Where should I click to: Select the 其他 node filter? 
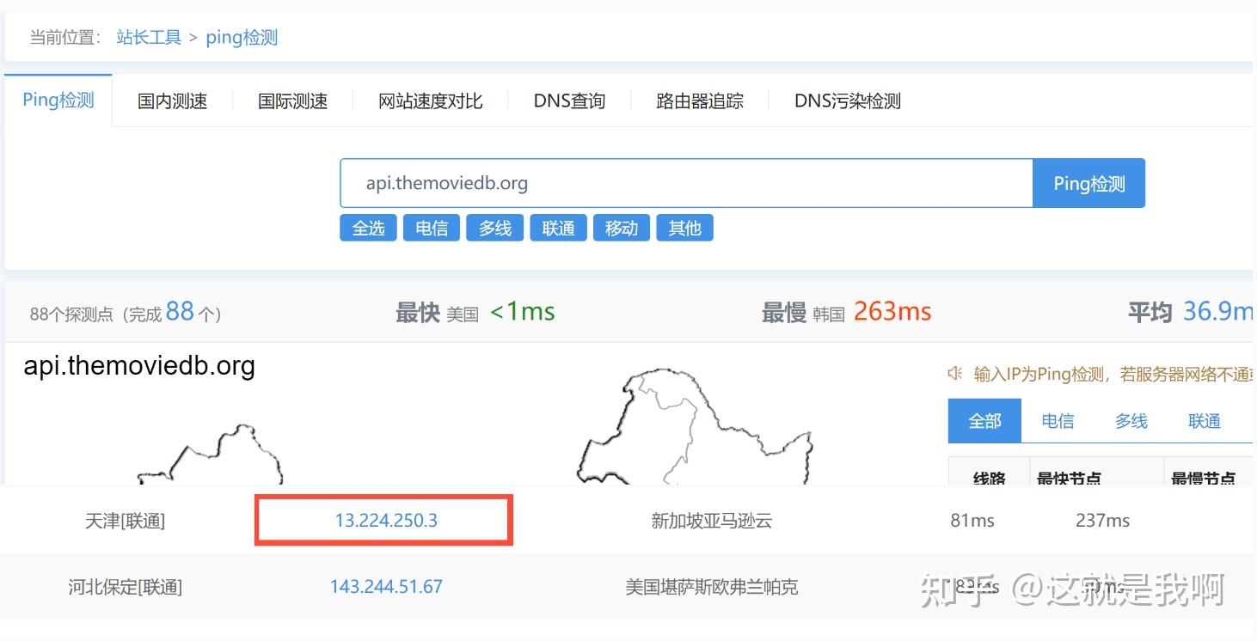pyautogui.click(x=684, y=227)
